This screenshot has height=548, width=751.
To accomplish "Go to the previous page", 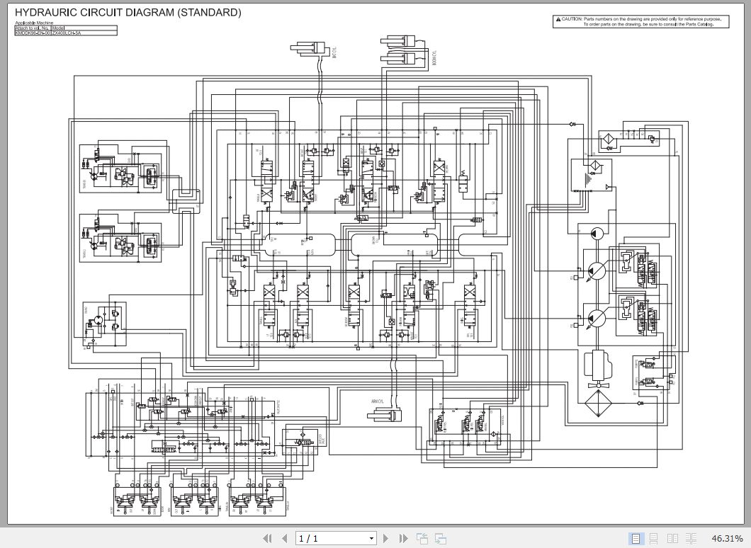I will click(285, 538).
